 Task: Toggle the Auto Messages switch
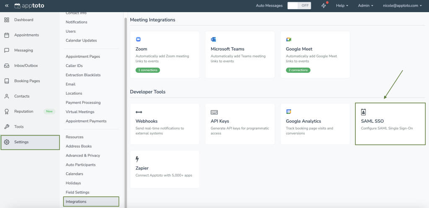click(299, 5)
